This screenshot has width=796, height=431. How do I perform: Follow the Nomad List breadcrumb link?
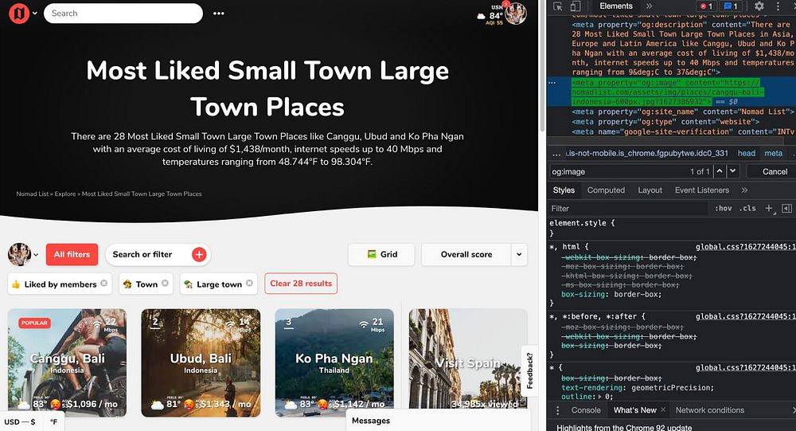click(x=33, y=194)
